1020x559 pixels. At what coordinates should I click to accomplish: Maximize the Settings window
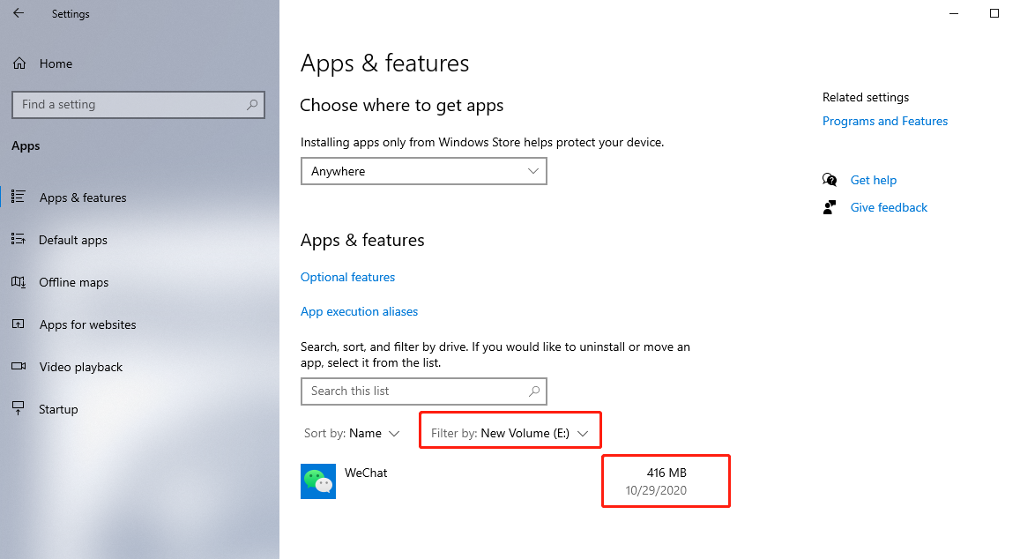click(994, 13)
